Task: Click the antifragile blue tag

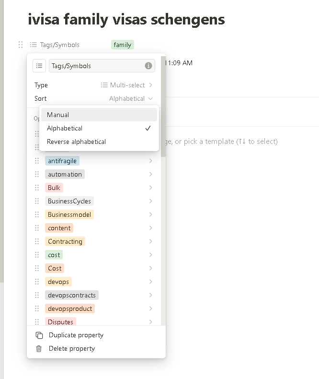Action: coord(62,161)
